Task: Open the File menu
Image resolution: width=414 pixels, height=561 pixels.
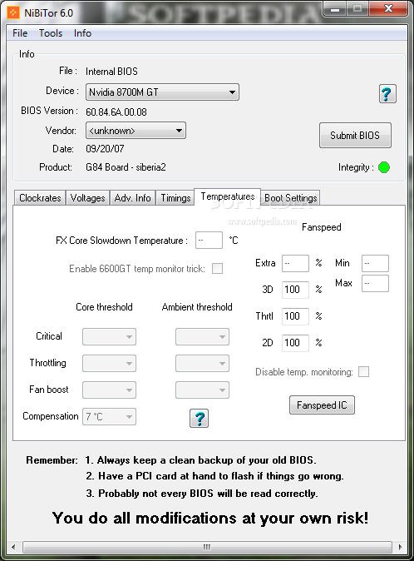Action: tap(20, 33)
